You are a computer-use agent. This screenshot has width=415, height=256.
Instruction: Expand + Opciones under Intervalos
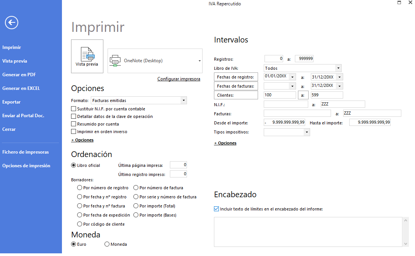coord(225,143)
